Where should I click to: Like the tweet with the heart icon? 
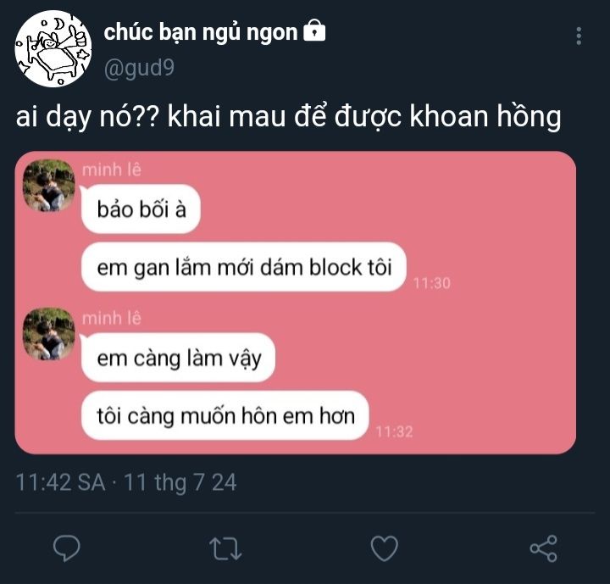(x=385, y=548)
